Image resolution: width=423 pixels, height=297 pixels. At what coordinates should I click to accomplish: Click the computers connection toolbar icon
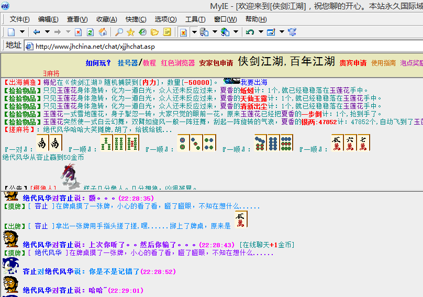pyautogui.click(x=204, y=32)
